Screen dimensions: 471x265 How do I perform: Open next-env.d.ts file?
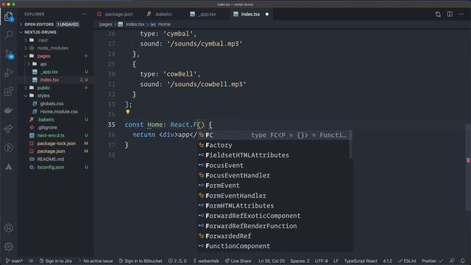coord(51,135)
